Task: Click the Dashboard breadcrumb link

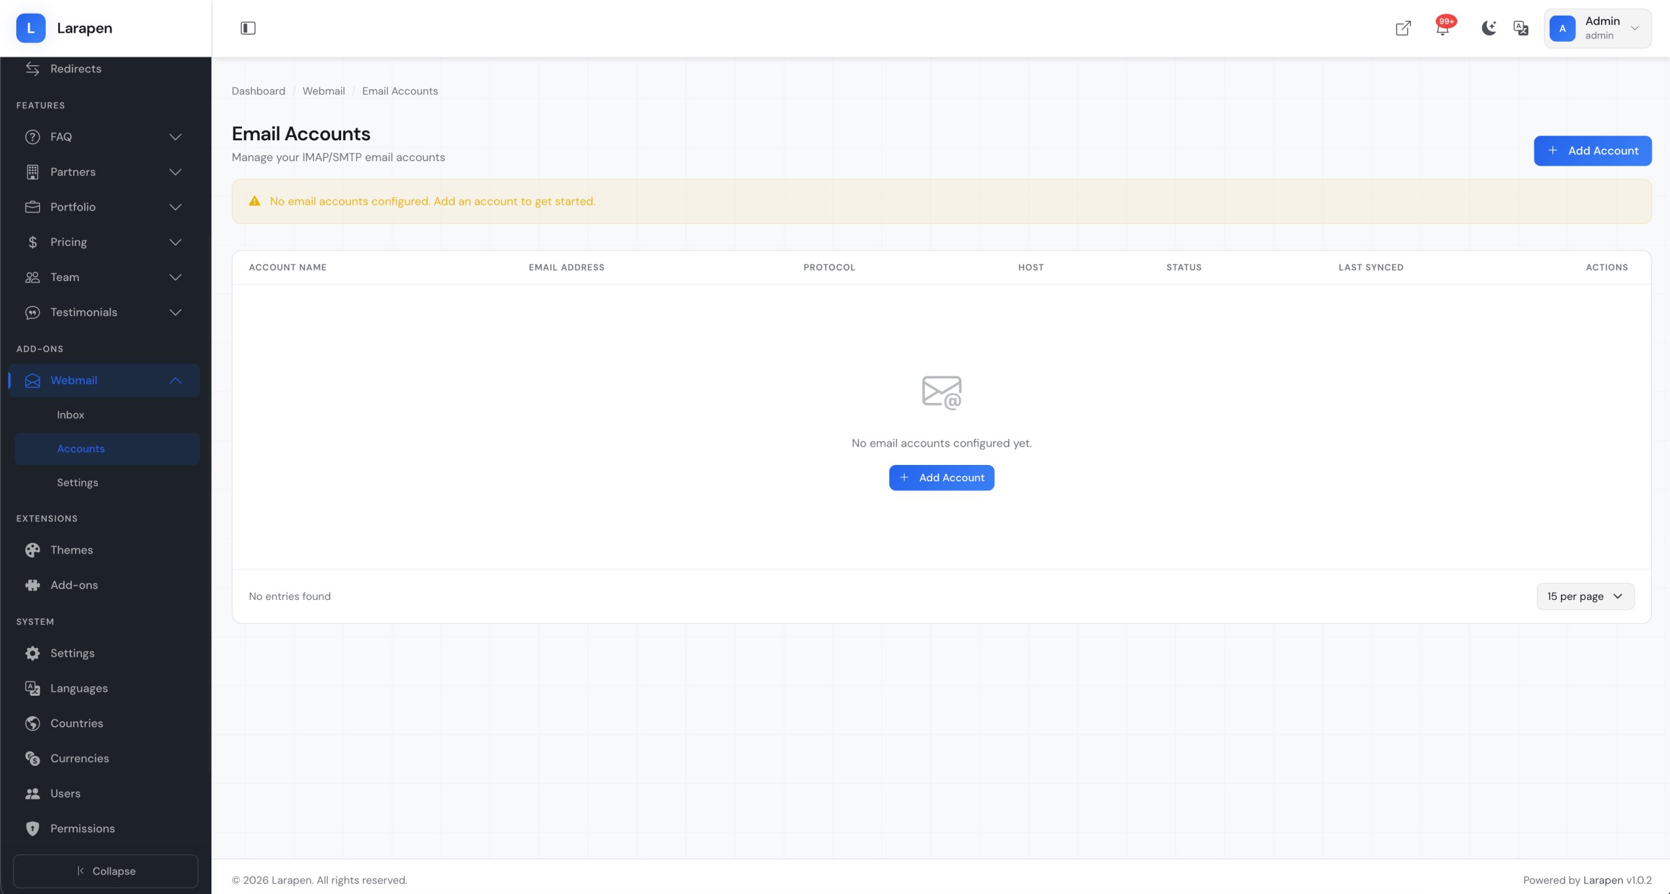Action: pyautogui.click(x=258, y=91)
